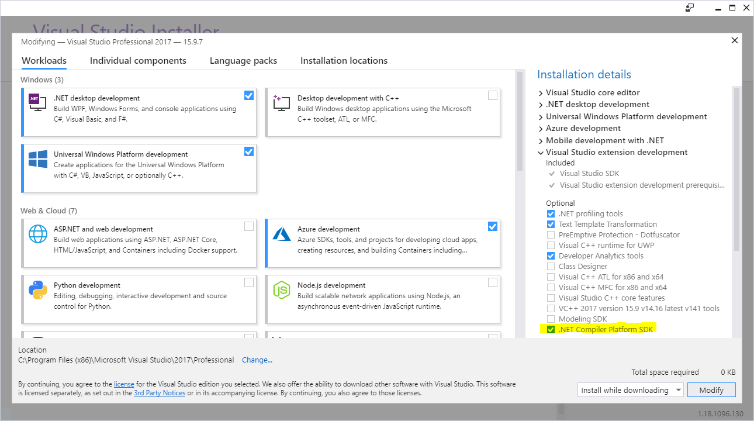This screenshot has height=421, width=754.
Task: Click the Python development logo icon
Action: click(x=38, y=290)
